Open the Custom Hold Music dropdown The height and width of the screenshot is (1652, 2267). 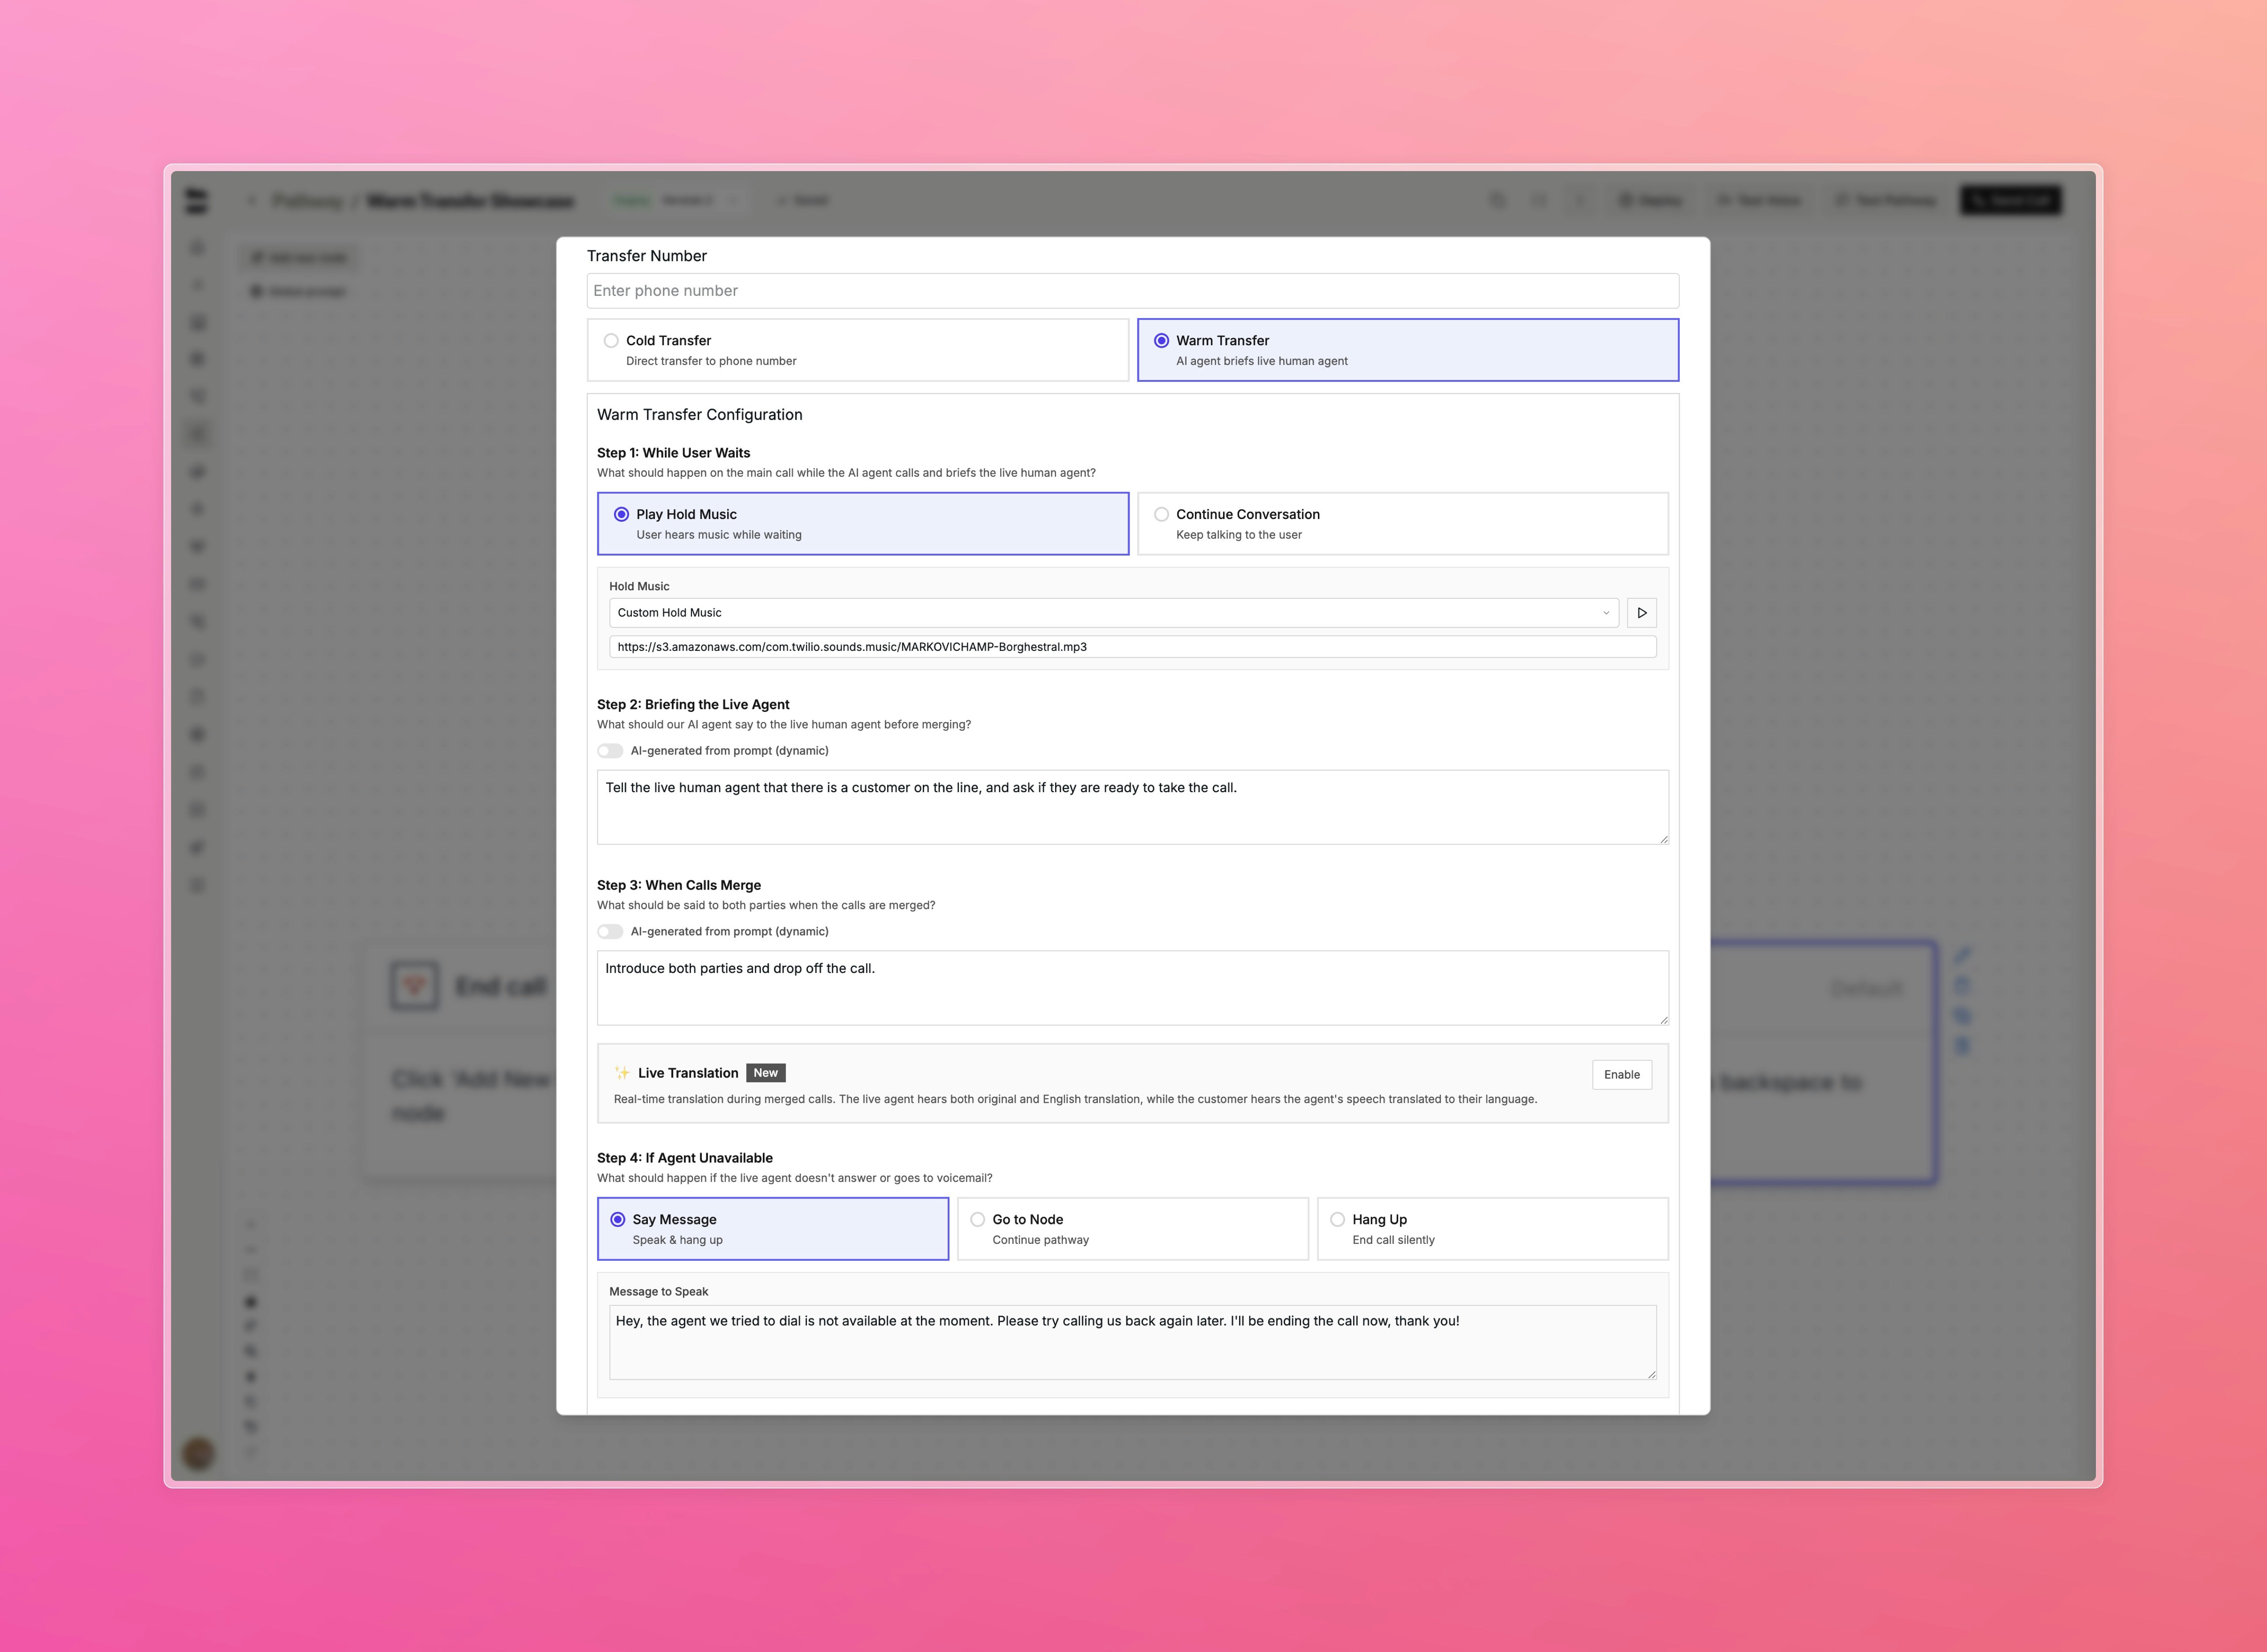(1112, 613)
